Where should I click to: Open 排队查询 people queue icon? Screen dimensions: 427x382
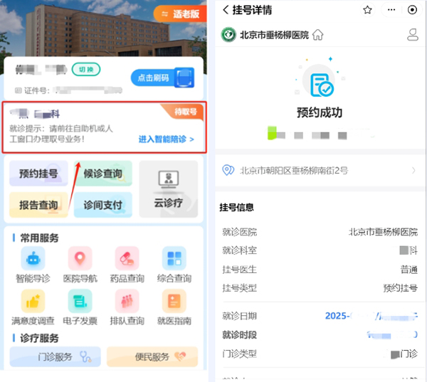coord(127,301)
